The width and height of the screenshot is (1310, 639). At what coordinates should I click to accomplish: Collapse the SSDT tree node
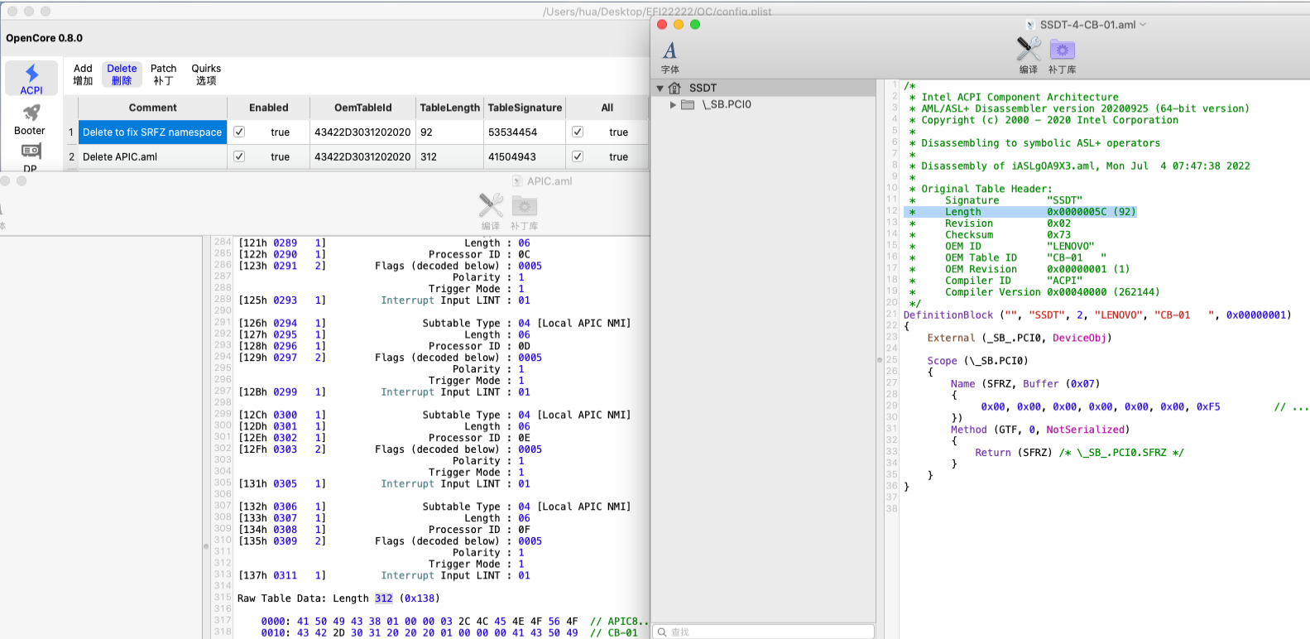coord(660,89)
